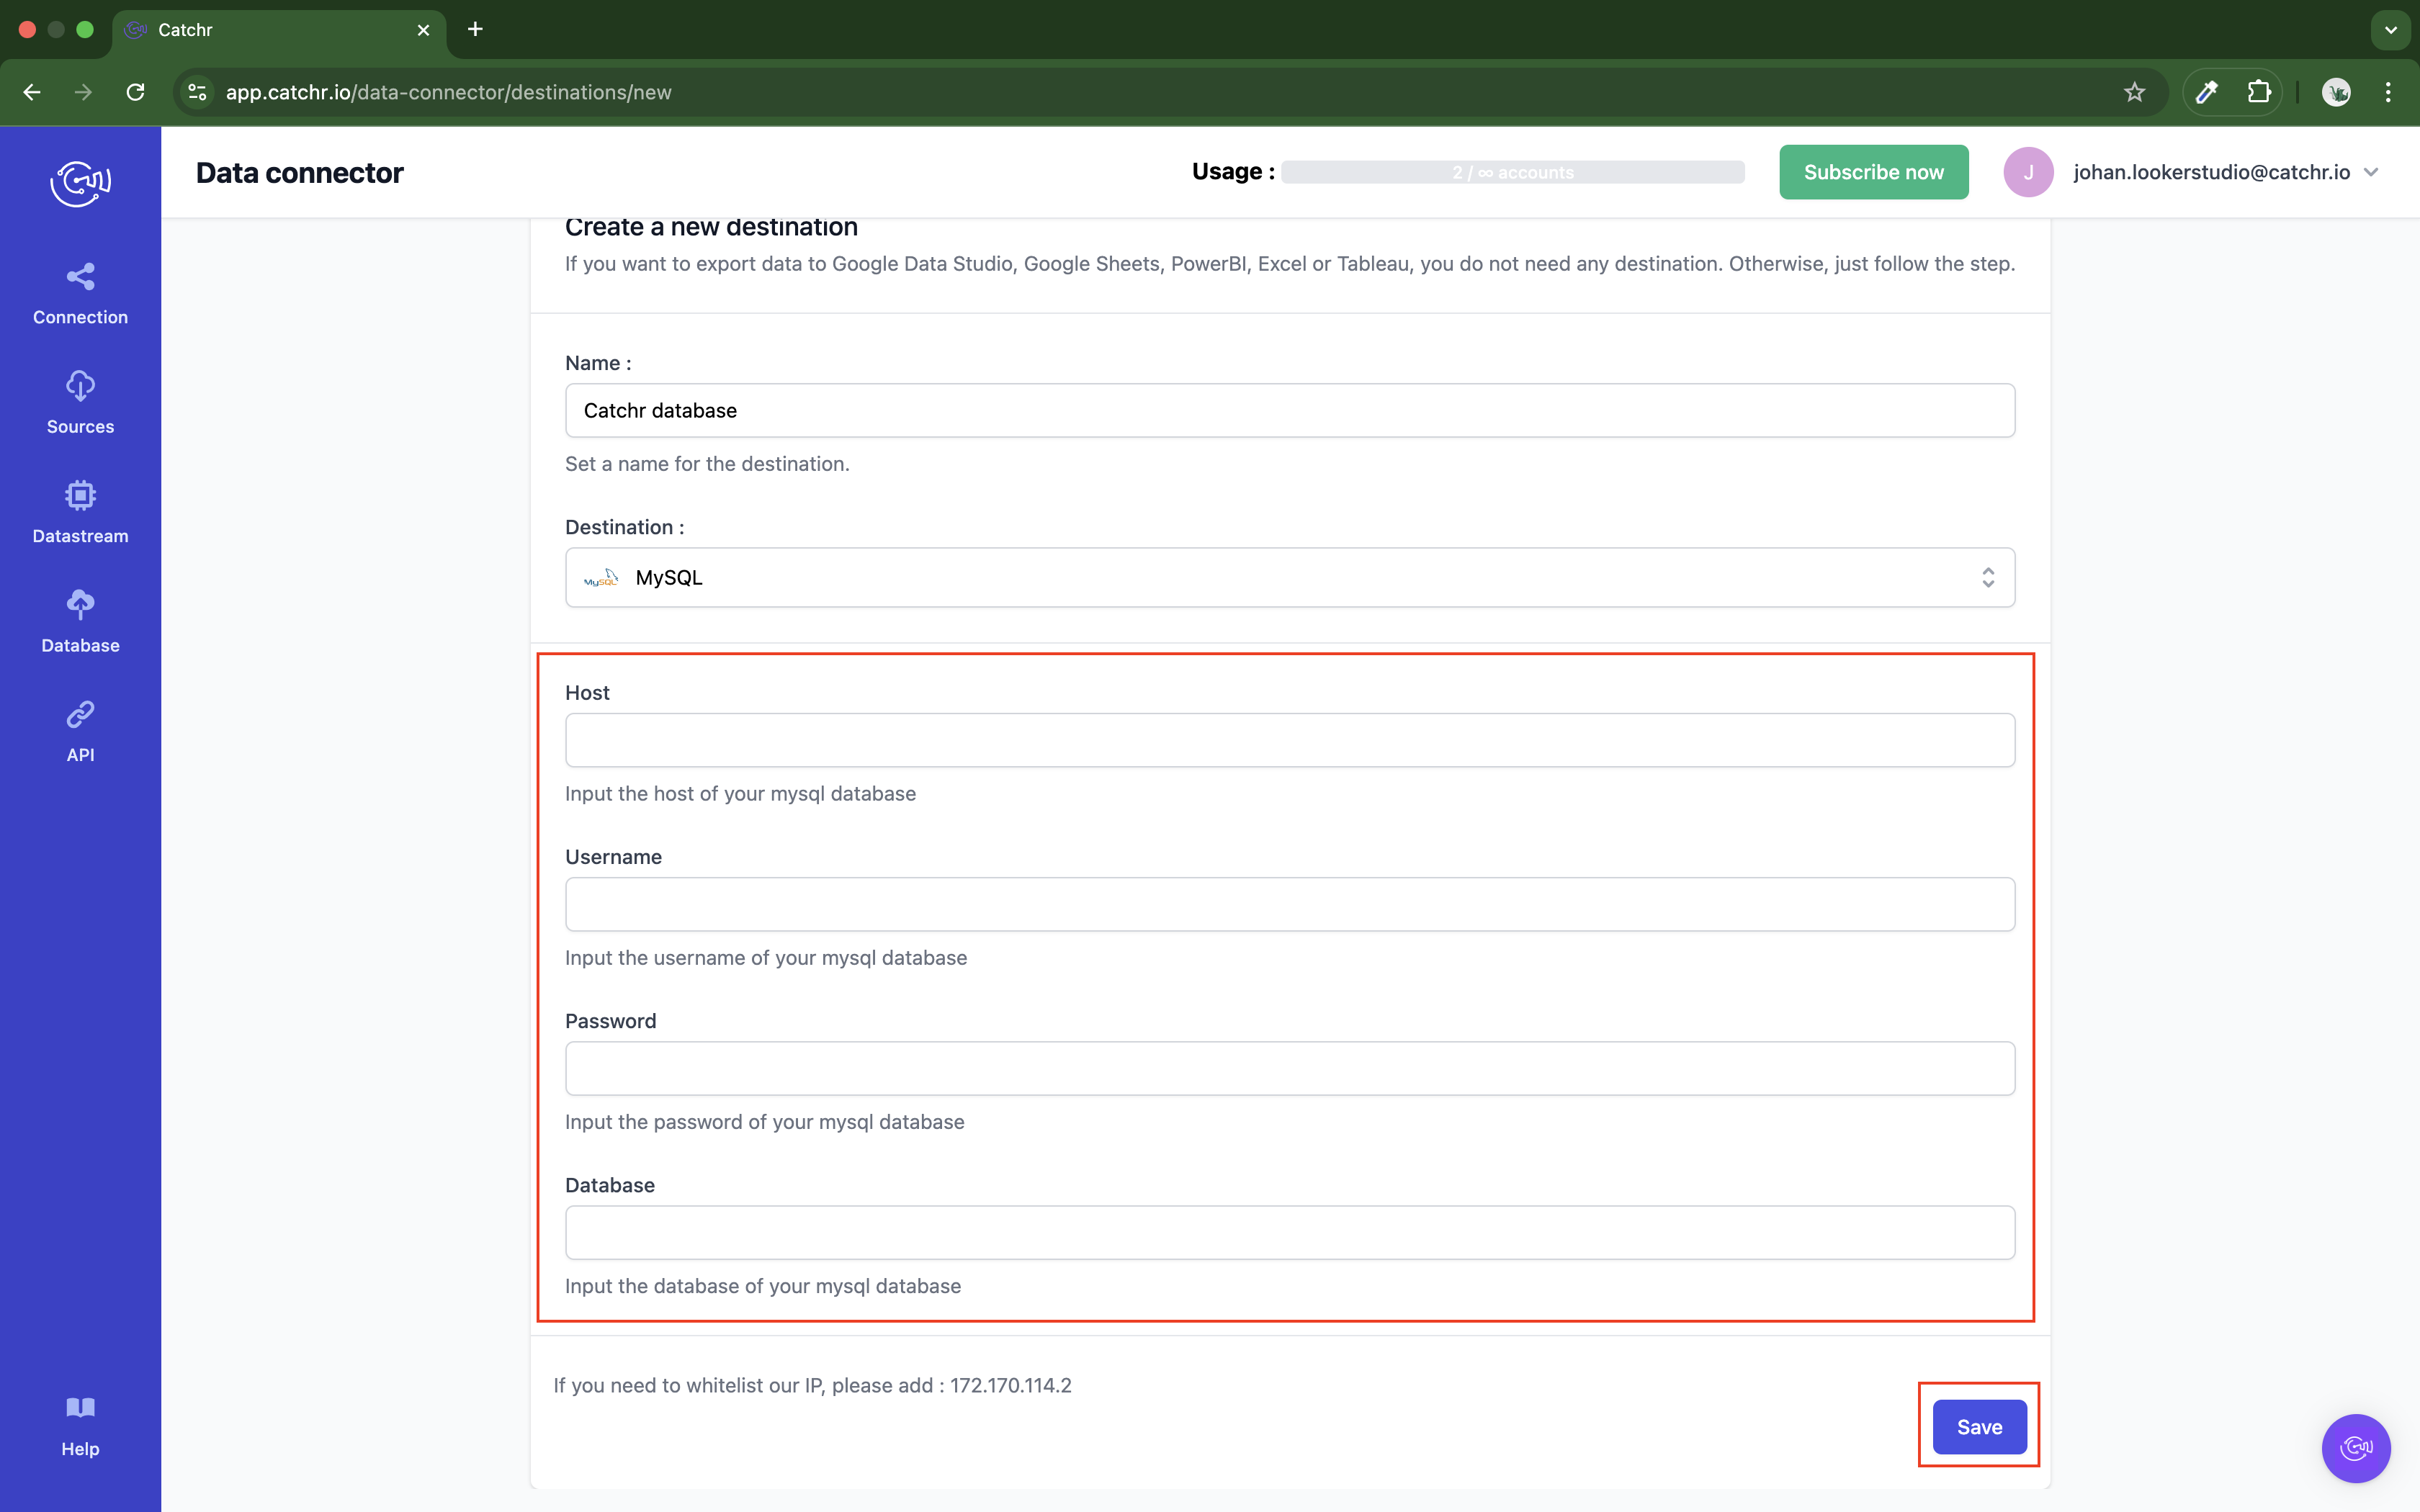The height and width of the screenshot is (1512, 2420).
Task: Click the browser back arrow
Action: tap(32, 92)
